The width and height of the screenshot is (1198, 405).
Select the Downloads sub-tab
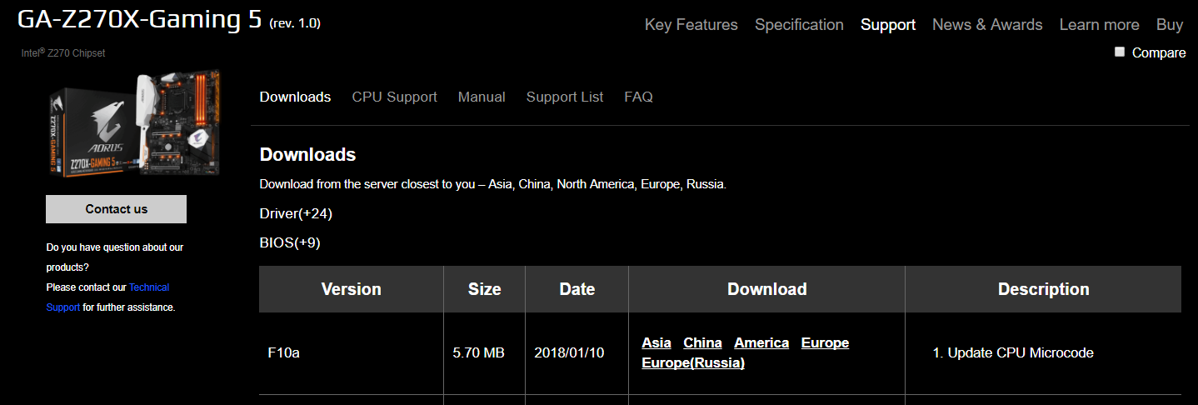click(x=295, y=97)
